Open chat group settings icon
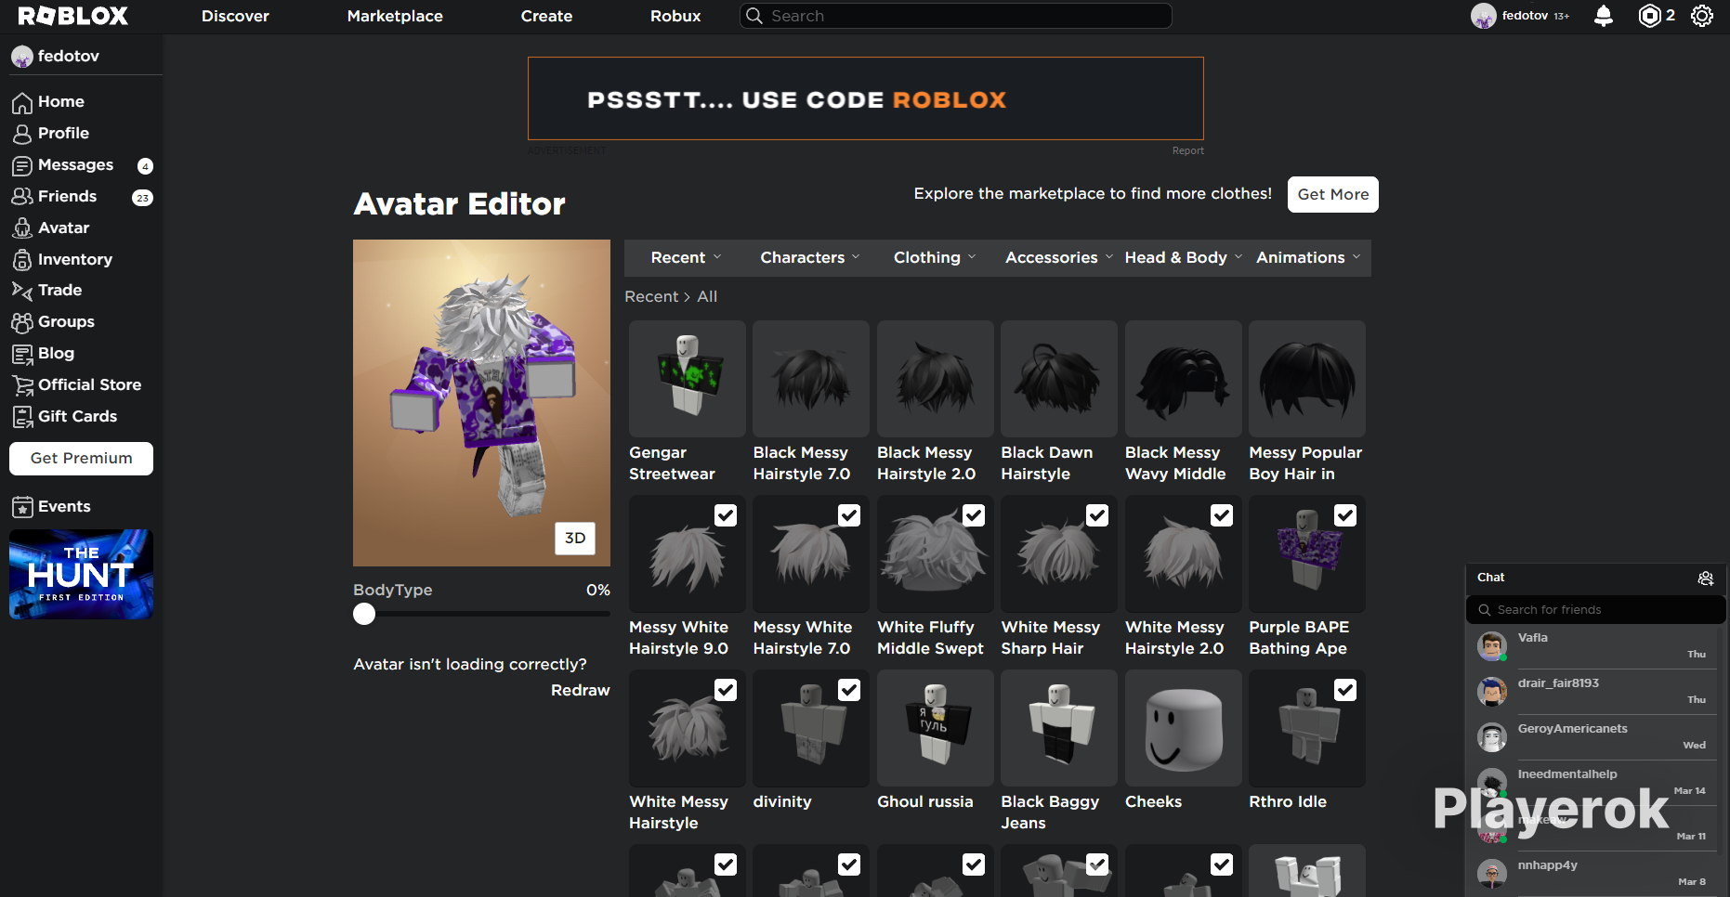 pos(1706,578)
